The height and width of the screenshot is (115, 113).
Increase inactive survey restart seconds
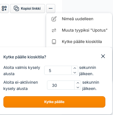(78, 83)
